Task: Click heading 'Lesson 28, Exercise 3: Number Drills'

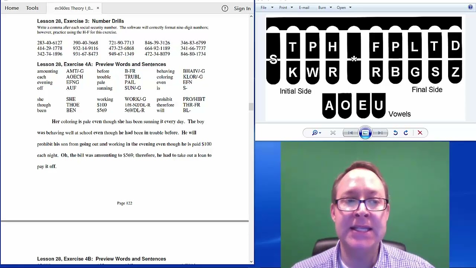Action: (x=80, y=21)
